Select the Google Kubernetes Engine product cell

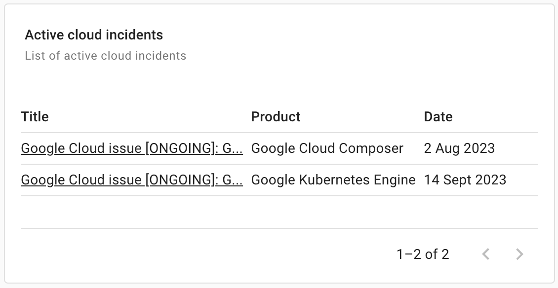333,180
